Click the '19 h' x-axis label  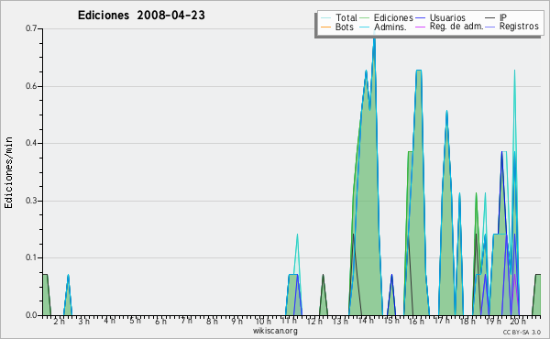[x=493, y=322]
